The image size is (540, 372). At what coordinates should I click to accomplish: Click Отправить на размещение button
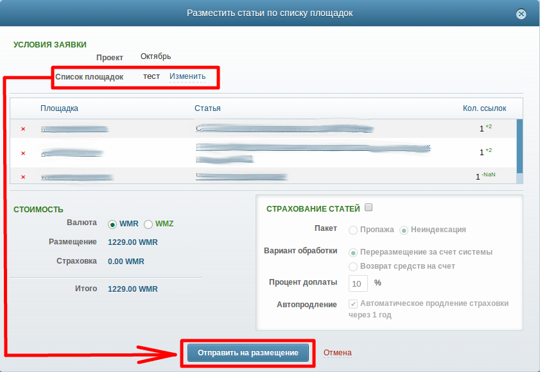[x=248, y=353]
